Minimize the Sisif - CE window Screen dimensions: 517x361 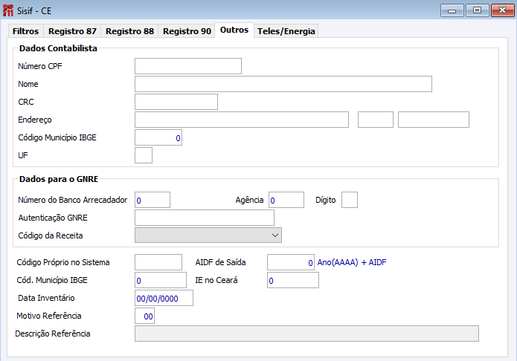pyautogui.click(x=452, y=10)
